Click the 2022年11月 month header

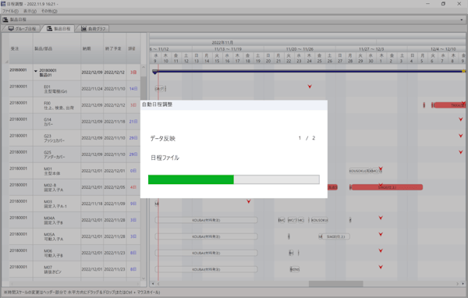pos(222,43)
